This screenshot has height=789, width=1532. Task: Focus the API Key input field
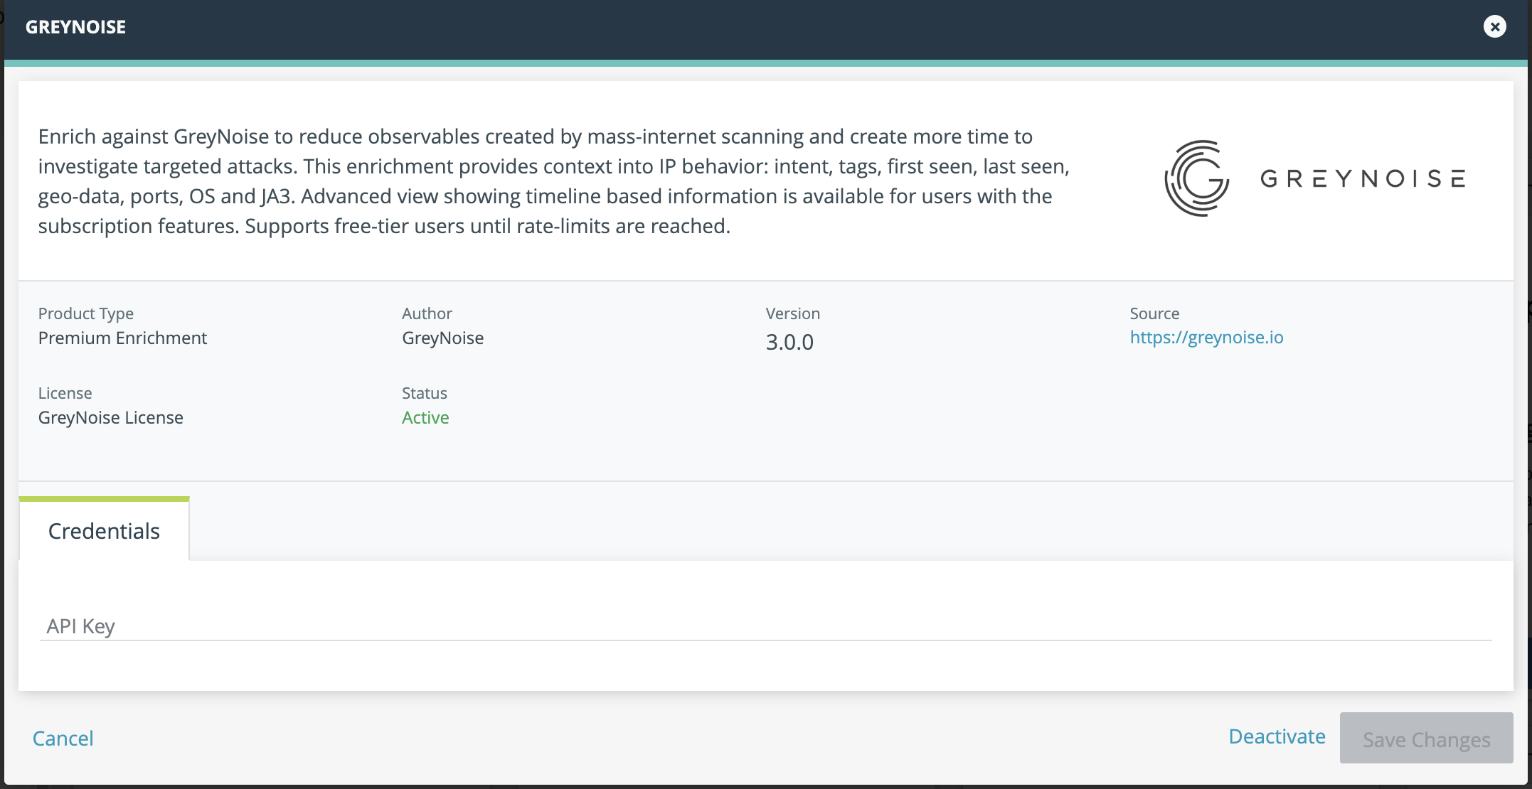pos(765,626)
